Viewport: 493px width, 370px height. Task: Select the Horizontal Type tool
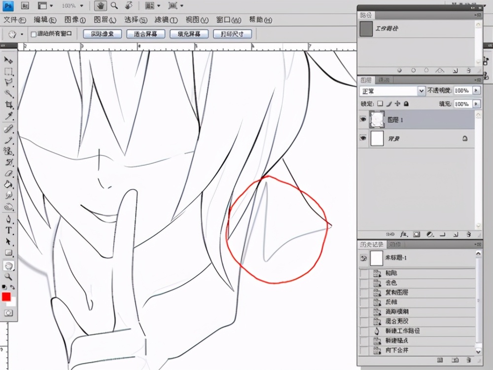[x=8, y=230]
